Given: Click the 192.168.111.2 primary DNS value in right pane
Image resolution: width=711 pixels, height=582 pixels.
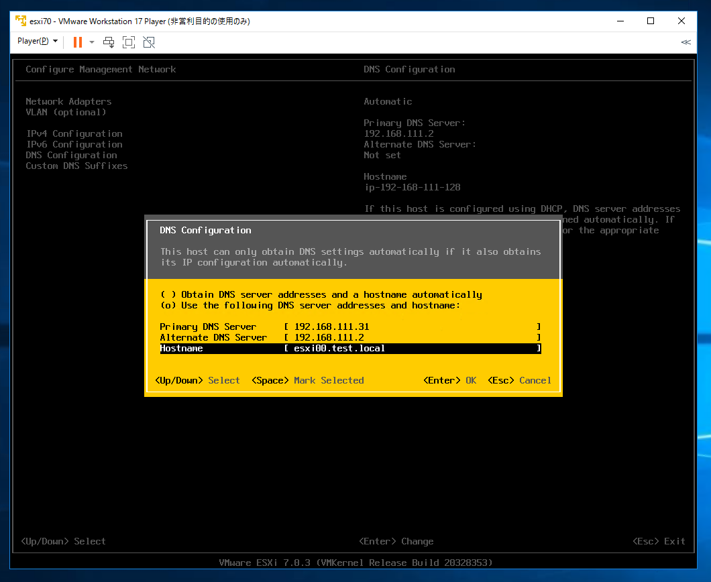Looking at the screenshot, I should (398, 133).
